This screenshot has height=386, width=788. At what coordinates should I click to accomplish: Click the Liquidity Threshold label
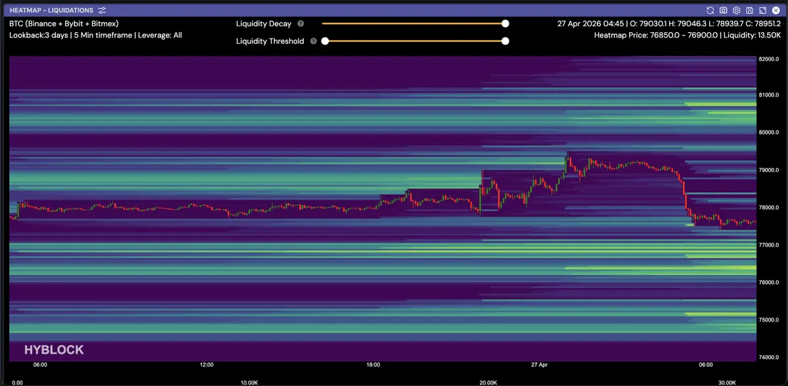(270, 41)
